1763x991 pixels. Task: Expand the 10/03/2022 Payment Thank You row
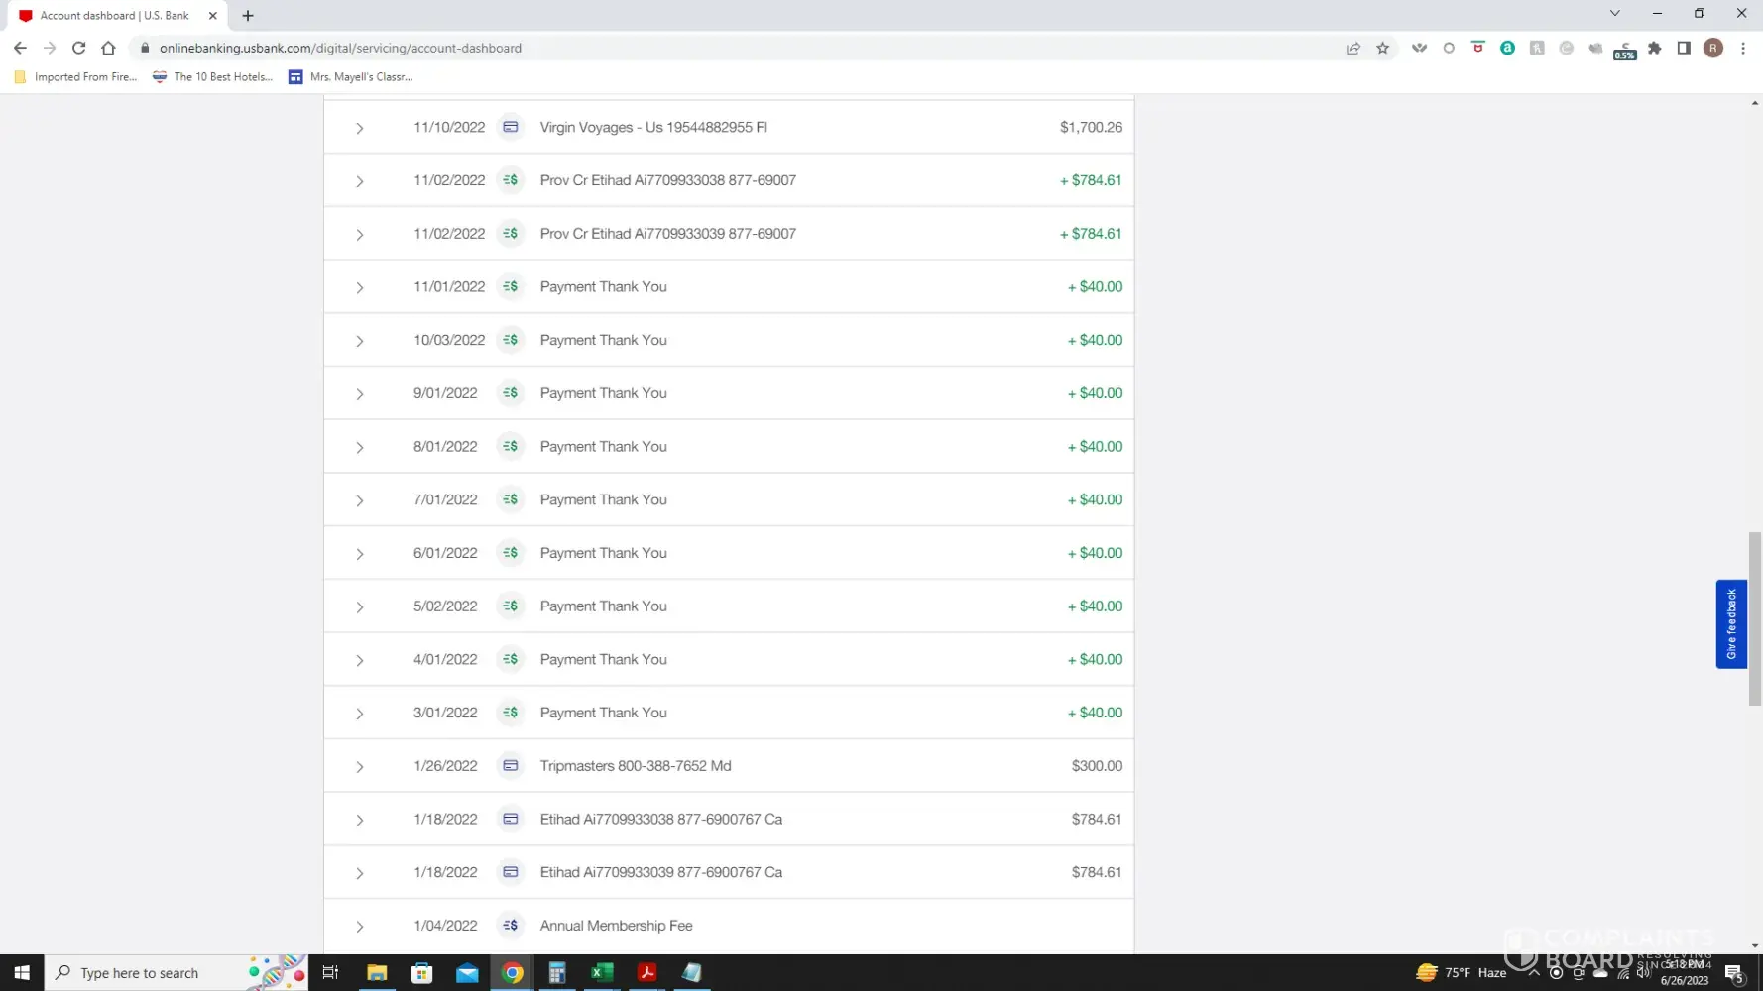360,341
